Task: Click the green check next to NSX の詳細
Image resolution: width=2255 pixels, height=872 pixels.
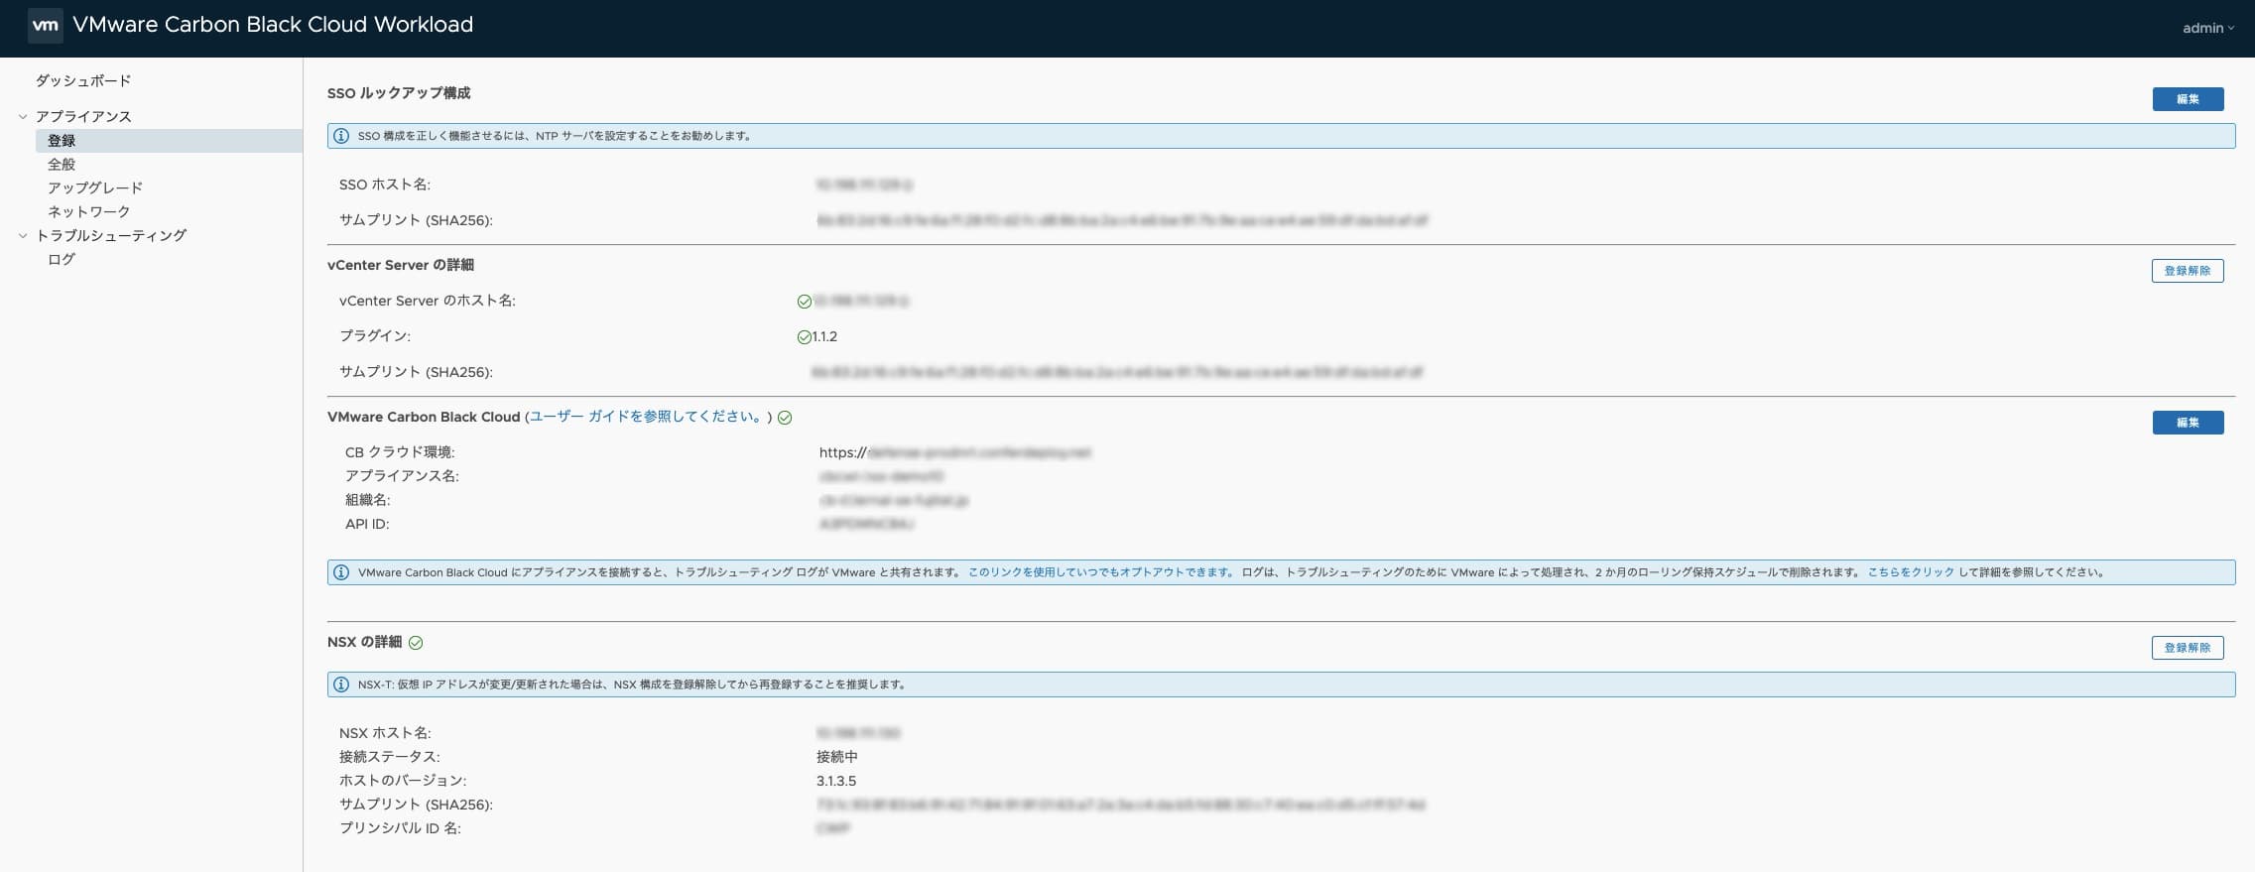Action: (x=416, y=643)
